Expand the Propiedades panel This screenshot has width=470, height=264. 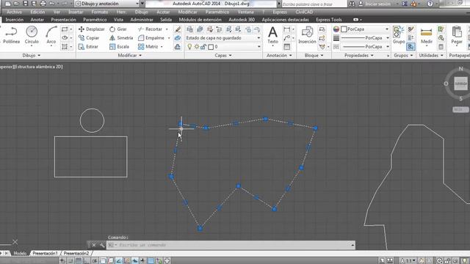[359, 56]
